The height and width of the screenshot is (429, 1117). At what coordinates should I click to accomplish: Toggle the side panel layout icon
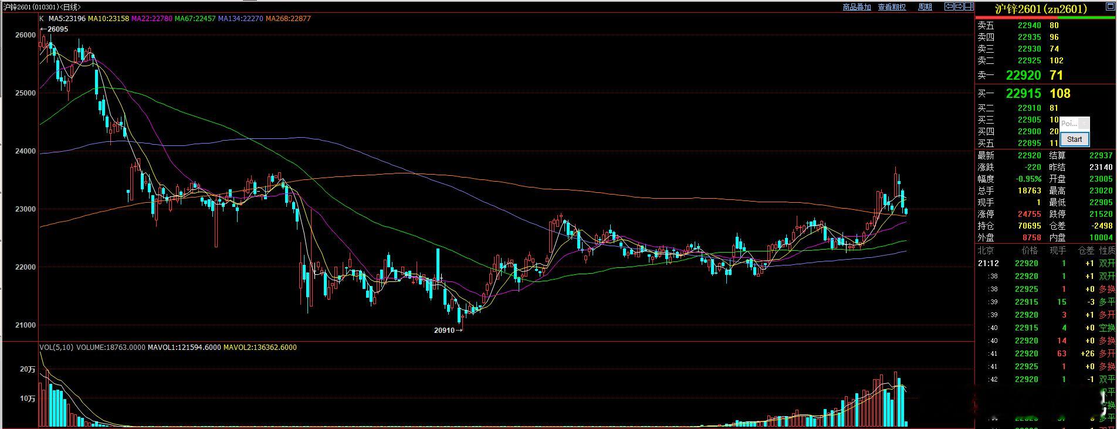click(x=969, y=6)
